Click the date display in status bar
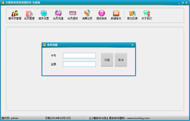This screenshot has width=190, height=121. click(x=58, y=118)
